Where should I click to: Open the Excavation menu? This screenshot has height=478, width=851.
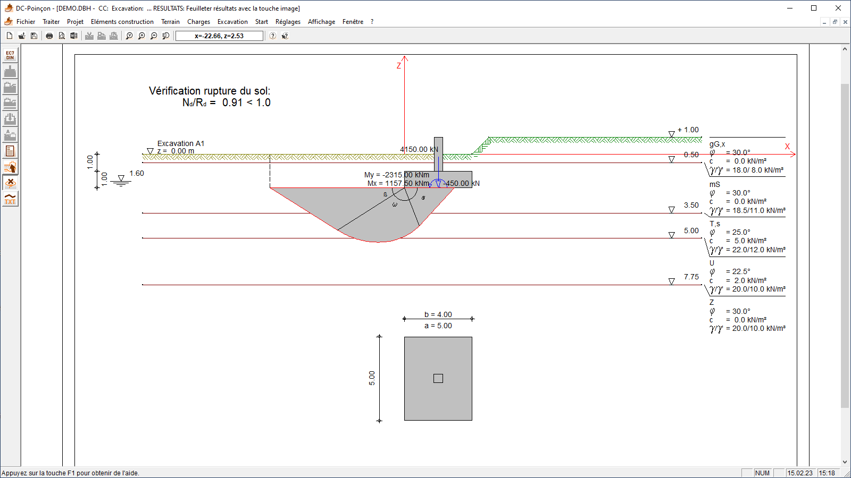coord(232,22)
